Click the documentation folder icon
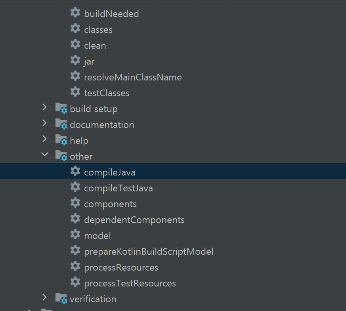The width and height of the screenshot is (346, 311). click(61, 124)
